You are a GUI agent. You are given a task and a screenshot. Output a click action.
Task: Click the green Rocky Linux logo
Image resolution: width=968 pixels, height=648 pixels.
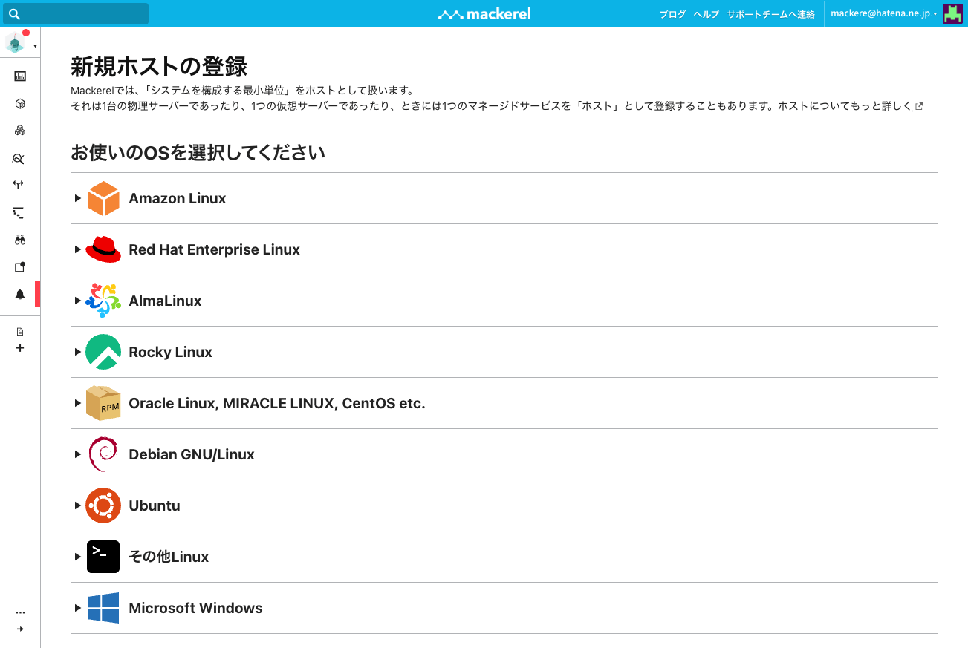point(103,352)
